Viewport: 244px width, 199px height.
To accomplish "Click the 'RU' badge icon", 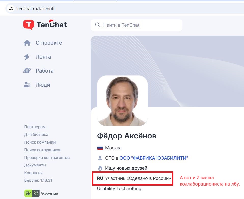I will pos(100,178).
